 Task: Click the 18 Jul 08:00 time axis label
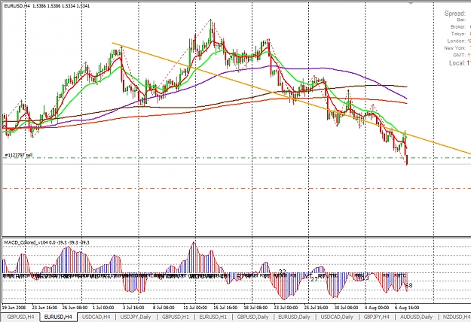click(255, 307)
